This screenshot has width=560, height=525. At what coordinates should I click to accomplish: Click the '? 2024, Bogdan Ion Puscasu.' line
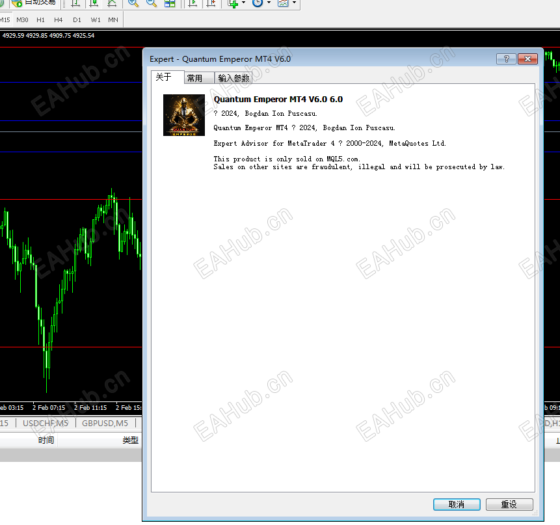point(265,114)
